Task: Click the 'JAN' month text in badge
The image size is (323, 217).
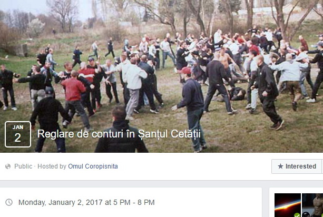Action: (x=18, y=127)
